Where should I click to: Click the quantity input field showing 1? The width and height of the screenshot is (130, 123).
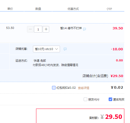tap(38, 29)
